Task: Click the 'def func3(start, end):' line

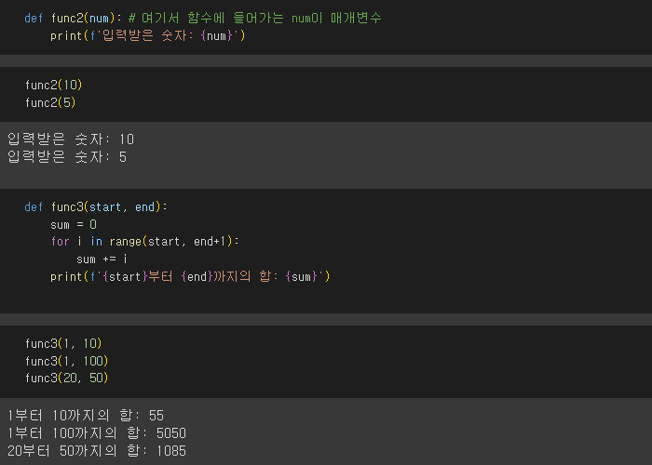Action: [x=96, y=206]
